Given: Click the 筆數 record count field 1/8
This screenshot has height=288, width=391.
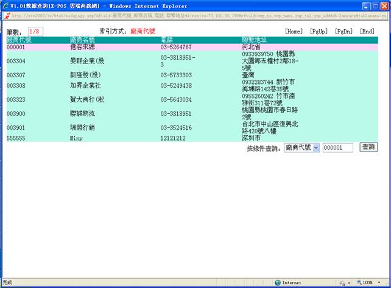Looking at the screenshot, I should [x=35, y=31].
